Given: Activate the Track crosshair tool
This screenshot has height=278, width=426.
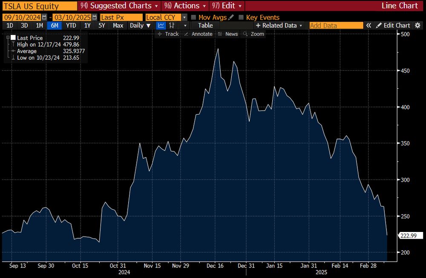Looking at the screenshot, I should tap(168, 34).
